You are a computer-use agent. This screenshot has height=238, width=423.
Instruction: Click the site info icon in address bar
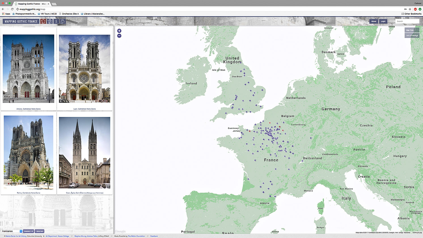pos(18,9)
